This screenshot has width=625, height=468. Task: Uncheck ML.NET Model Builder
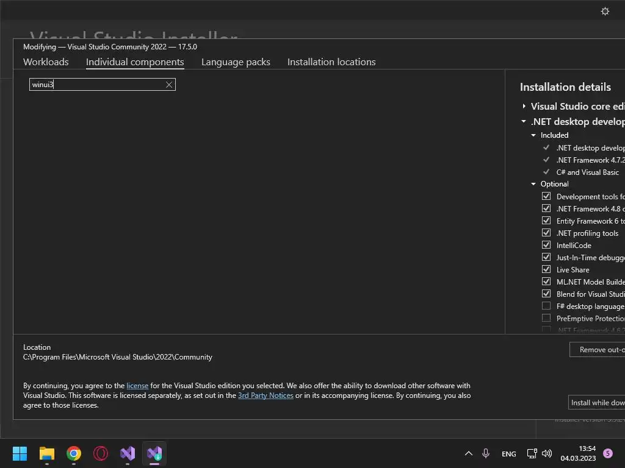point(546,282)
